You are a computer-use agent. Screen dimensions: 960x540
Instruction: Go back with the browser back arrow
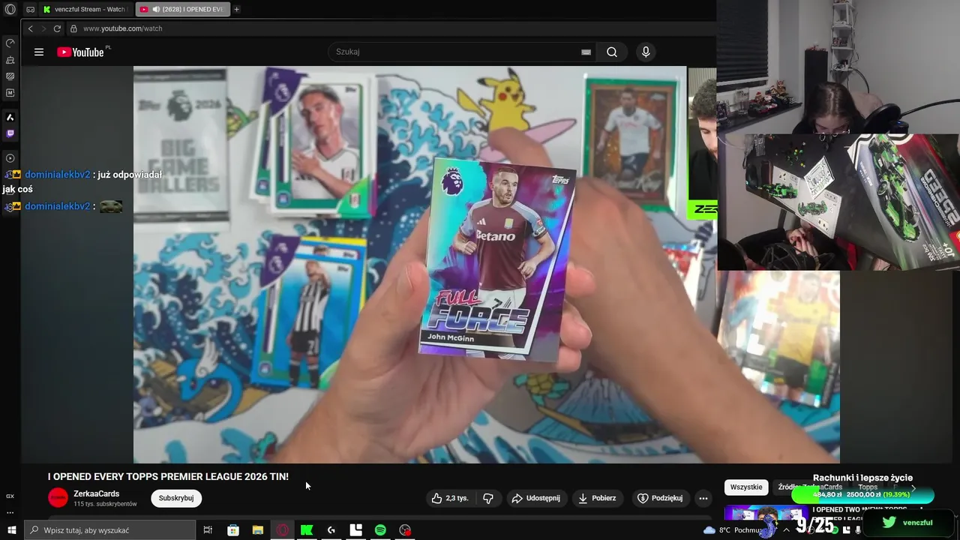click(x=31, y=28)
